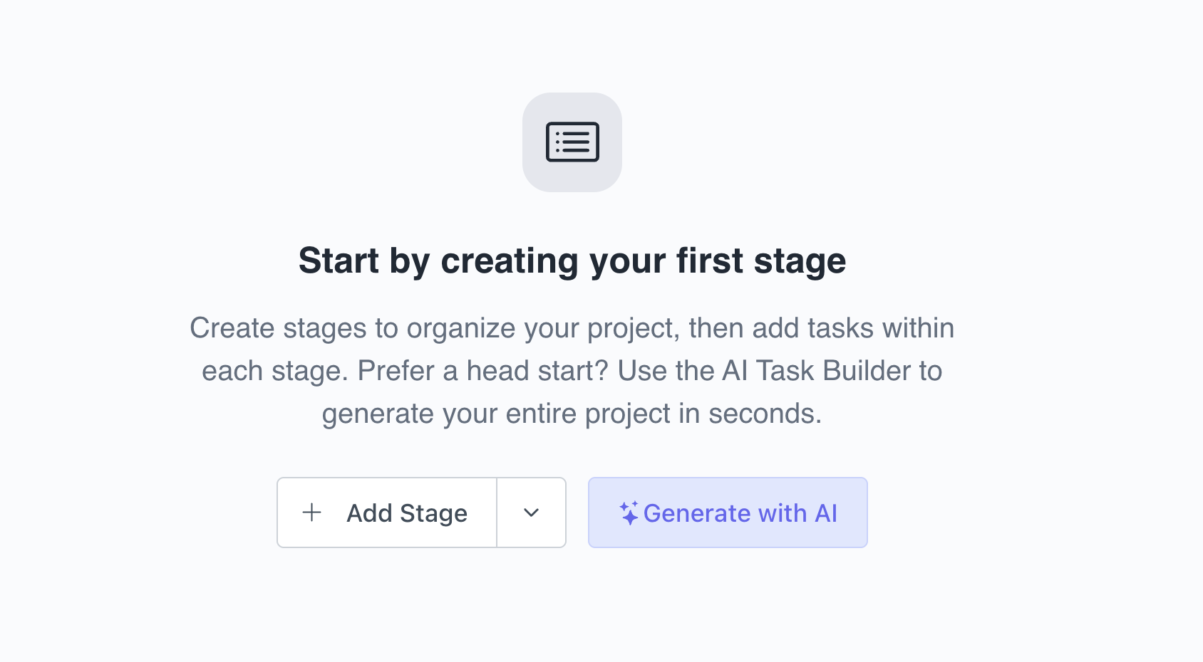
Task: Expand the Add Stage options dropdown
Action: pos(531,513)
